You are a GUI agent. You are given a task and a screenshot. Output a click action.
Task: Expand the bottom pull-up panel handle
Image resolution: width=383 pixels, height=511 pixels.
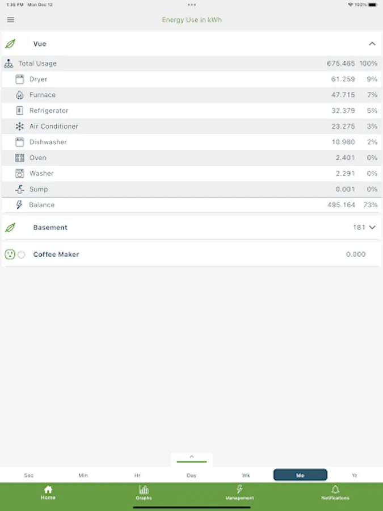coord(192,457)
